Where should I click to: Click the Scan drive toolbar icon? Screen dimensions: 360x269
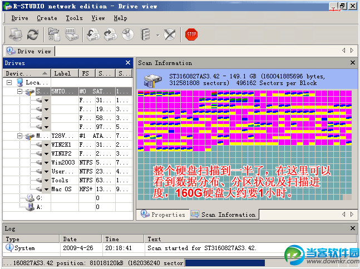click(x=71, y=34)
